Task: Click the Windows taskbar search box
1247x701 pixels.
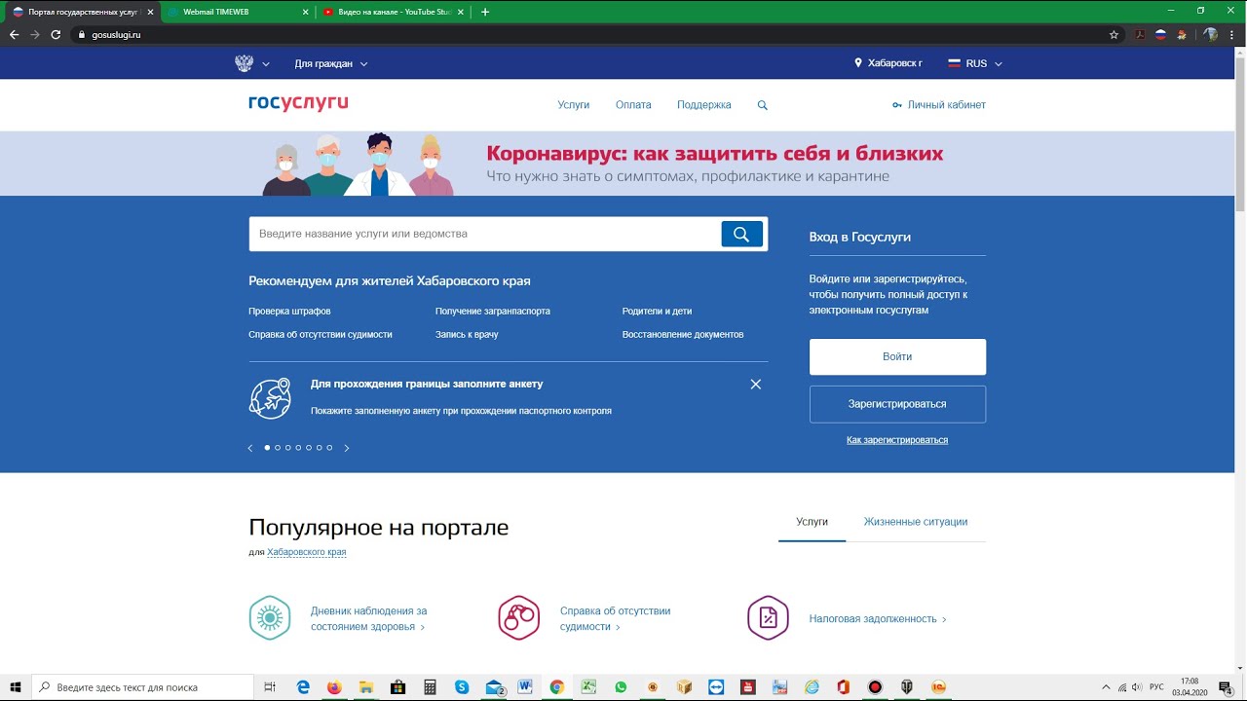Action: [x=143, y=687]
